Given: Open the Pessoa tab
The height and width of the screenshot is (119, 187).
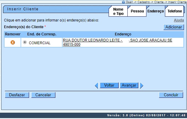Looking at the screenshot, I should click(137, 11).
